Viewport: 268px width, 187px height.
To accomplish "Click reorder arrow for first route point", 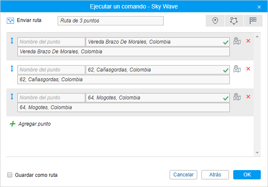I will (12, 41).
